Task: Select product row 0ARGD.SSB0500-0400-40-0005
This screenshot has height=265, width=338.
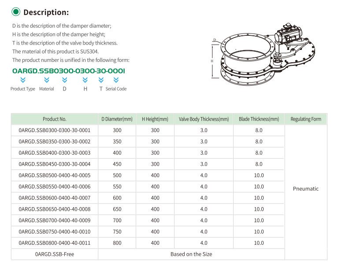Action: click(55, 175)
